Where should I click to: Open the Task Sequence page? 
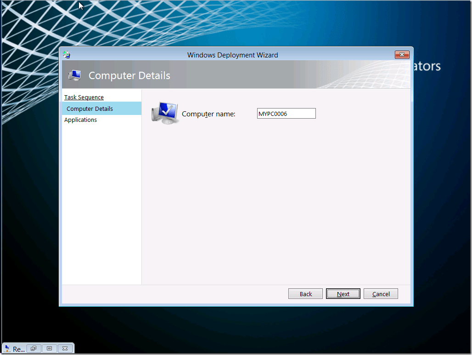pyautogui.click(x=84, y=97)
